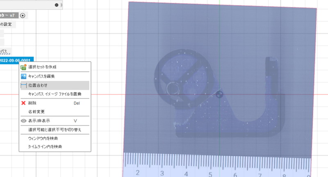Image resolution: width=328 pixels, height=177 pixels.
Task: Select the v7 root component node
Action: tap(9, 16)
